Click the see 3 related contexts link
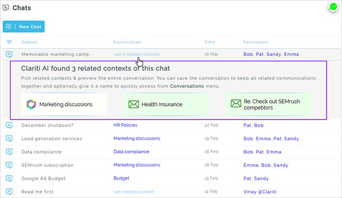This screenshot has width=342, height=198. point(137,54)
